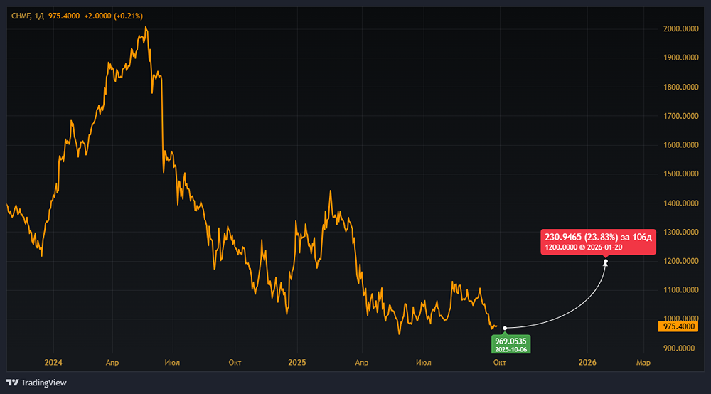The width and height of the screenshot is (711, 394).
Task: Click the 1400.0000 price axis label
Action: [680, 203]
